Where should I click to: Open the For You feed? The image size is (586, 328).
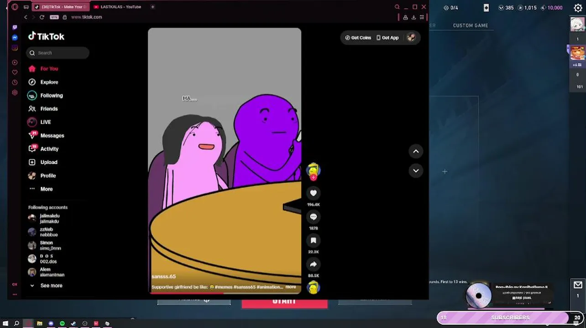click(x=43, y=69)
